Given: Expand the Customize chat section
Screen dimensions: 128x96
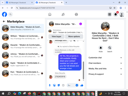Looking at the screenshot, I should (x=105, y=58).
